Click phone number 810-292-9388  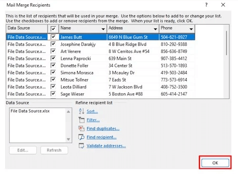point(174,44)
